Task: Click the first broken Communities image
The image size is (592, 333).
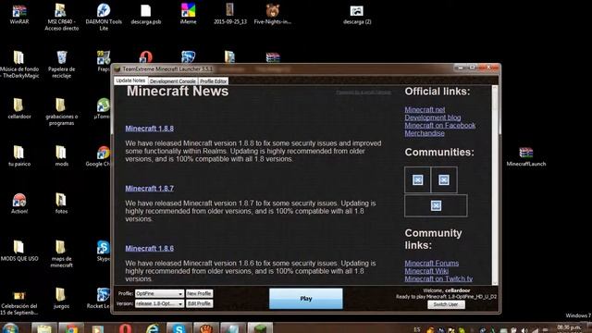Action: (x=417, y=179)
